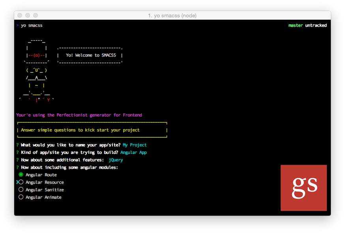Click the Angular Animate label text
This screenshot has height=233, width=345.
pos(43,197)
